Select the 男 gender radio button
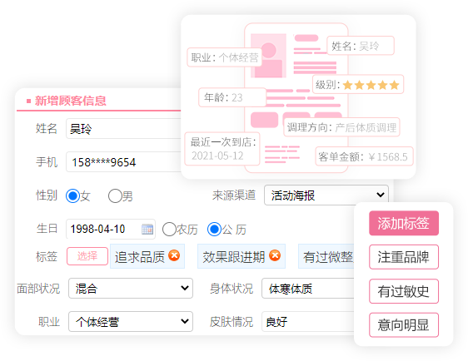Image resolution: width=468 pixels, height=361 pixels. point(115,195)
